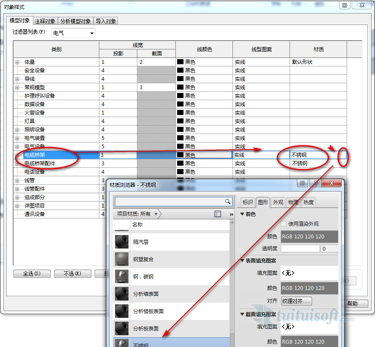Switch to the 外观 tab in material browser

coord(278,202)
